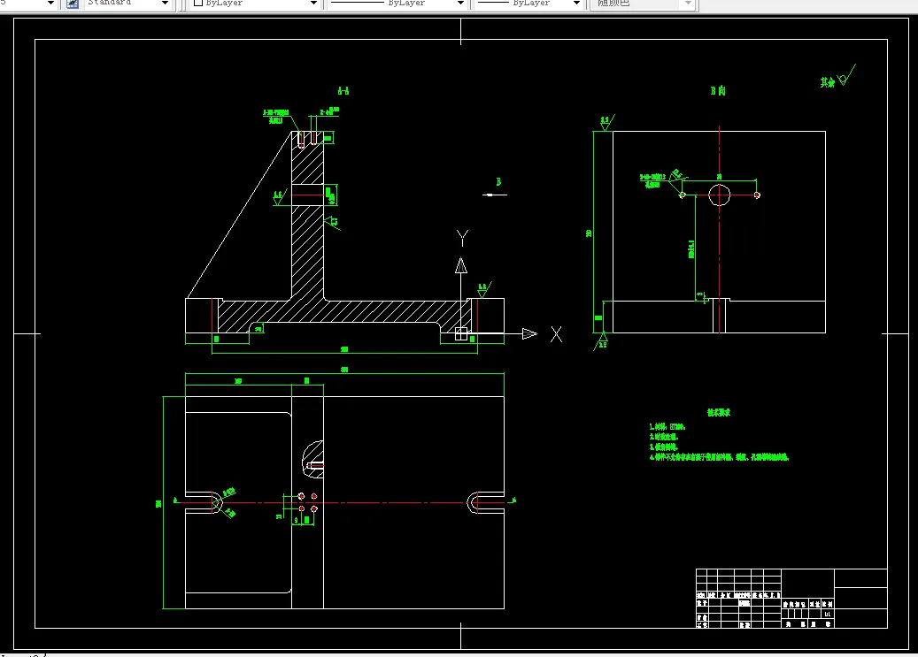Viewport: 918px width, 657px height.
Task: Select the HT200 material note line
Action: click(667, 427)
